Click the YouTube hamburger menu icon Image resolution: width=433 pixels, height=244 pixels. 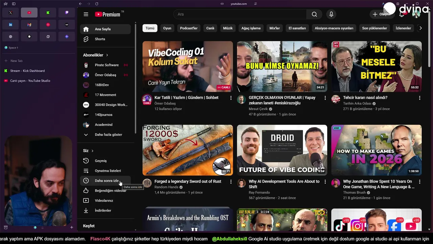[x=86, y=14]
